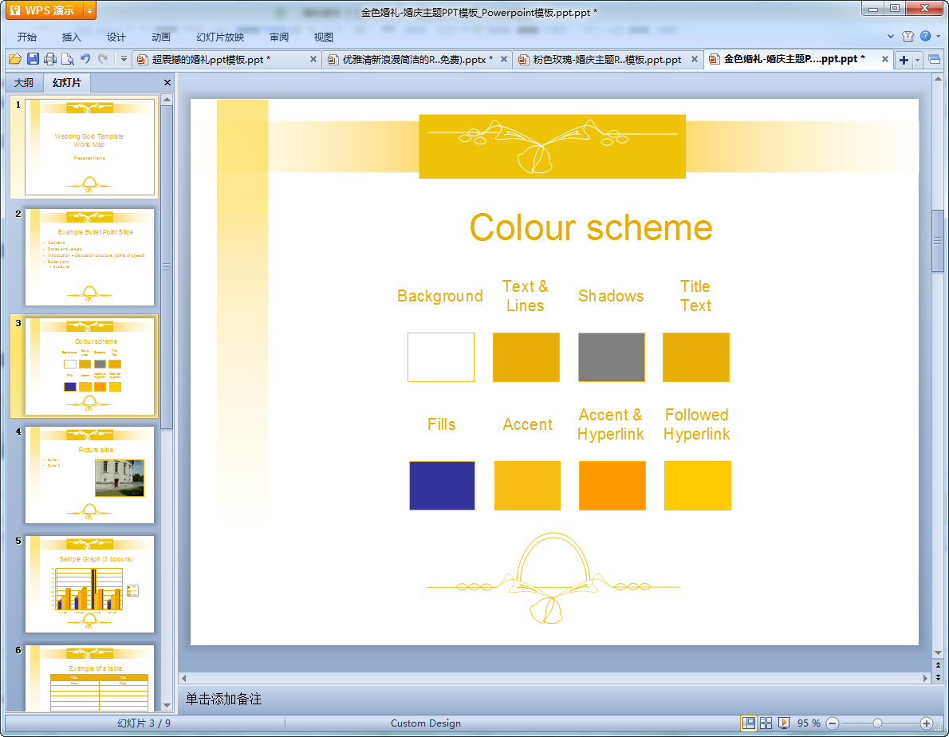Select slide 6 Example of a table thumbnail

89,678
